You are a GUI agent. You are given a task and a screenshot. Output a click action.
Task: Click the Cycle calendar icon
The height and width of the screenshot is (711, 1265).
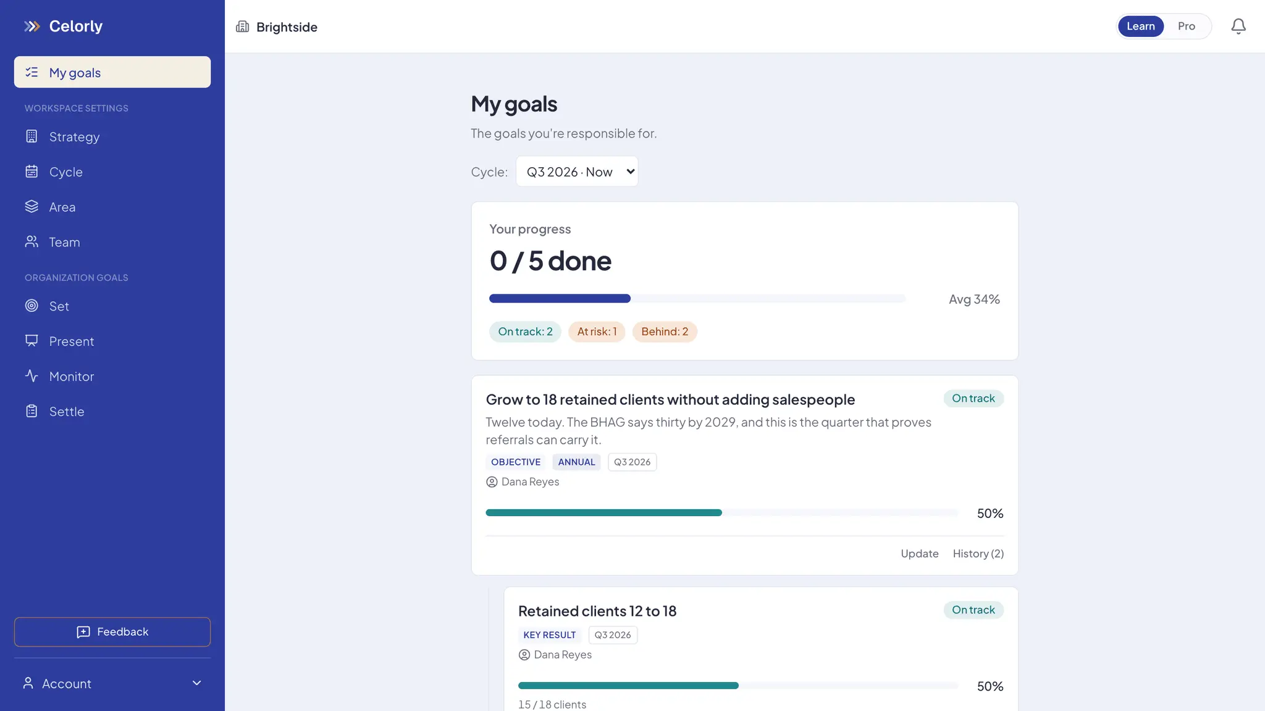click(x=32, y=172)
